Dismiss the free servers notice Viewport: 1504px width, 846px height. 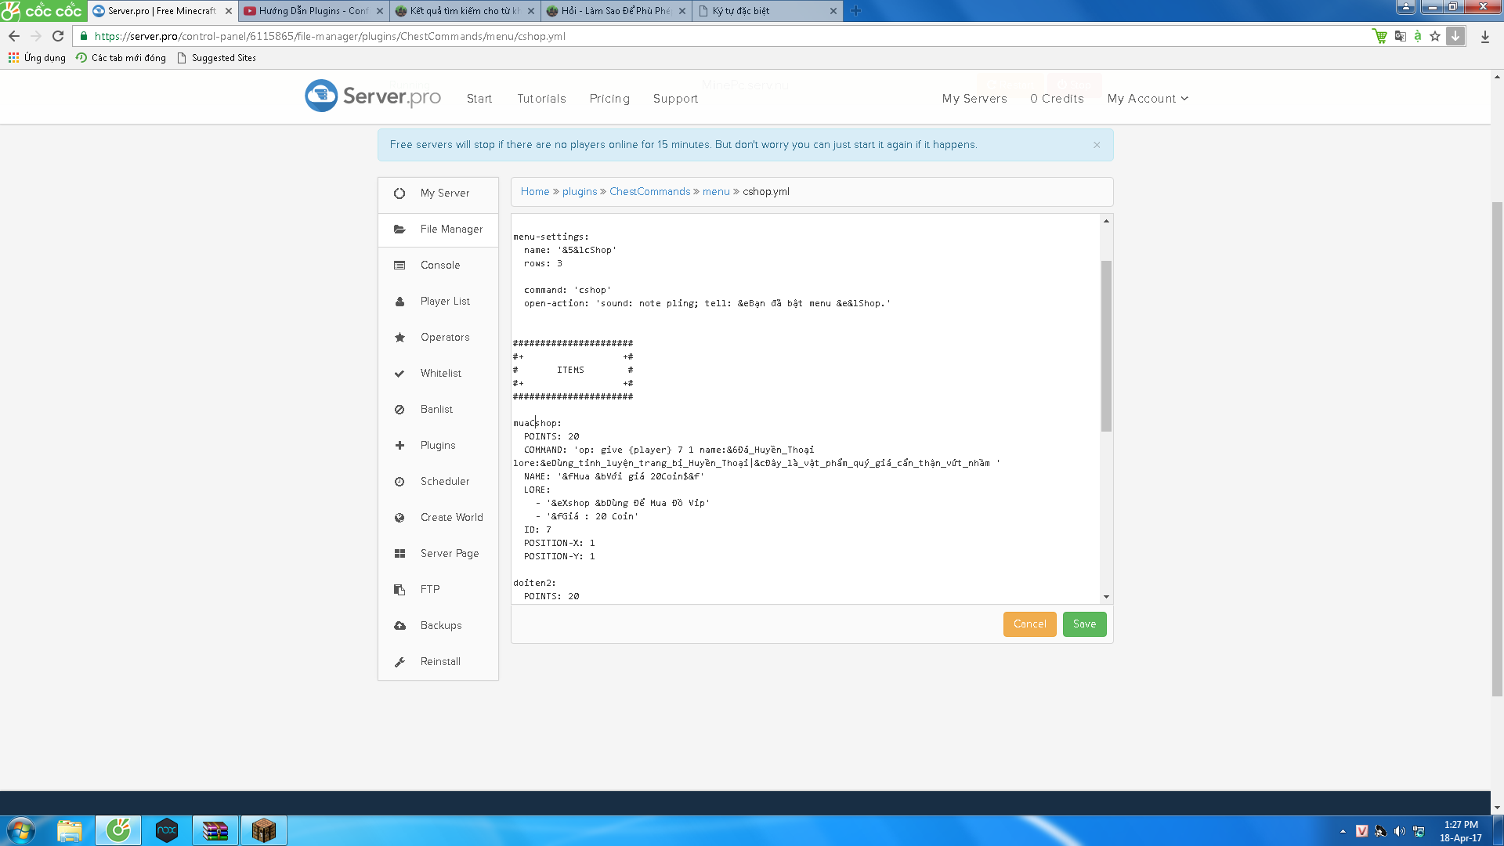[1097, 145]
